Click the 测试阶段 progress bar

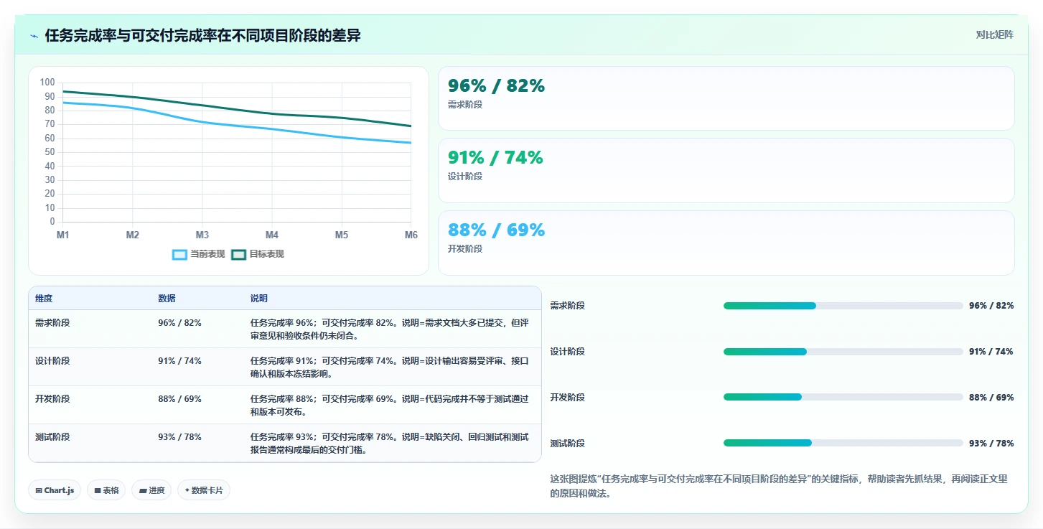tap(843, 443)
